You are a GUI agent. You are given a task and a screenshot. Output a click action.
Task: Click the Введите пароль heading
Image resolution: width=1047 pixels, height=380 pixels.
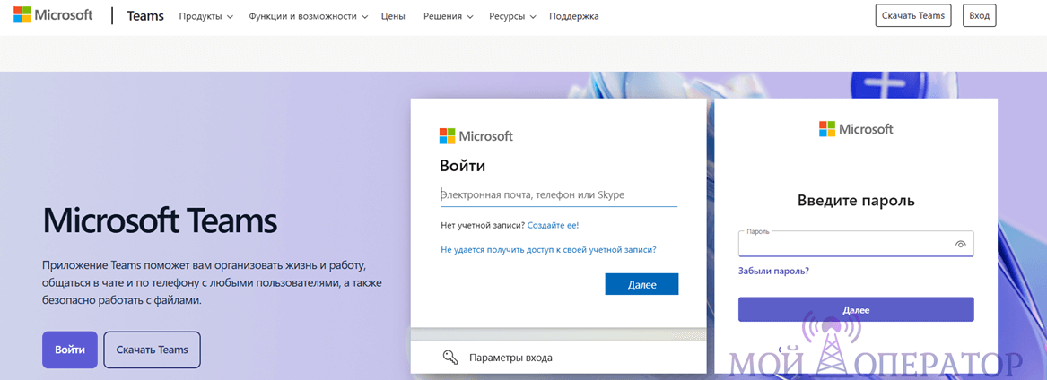click(x=856, y=200)
